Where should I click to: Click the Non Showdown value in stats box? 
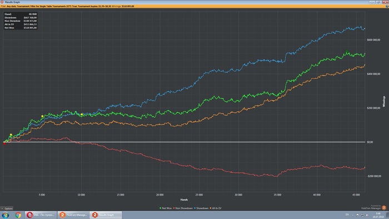[30, 21]
